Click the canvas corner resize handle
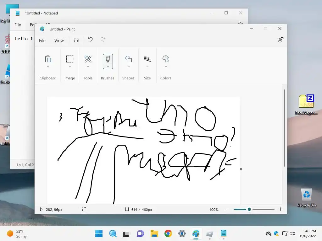Viewport: 322px width, 241px height. click(x=241, y=169)
